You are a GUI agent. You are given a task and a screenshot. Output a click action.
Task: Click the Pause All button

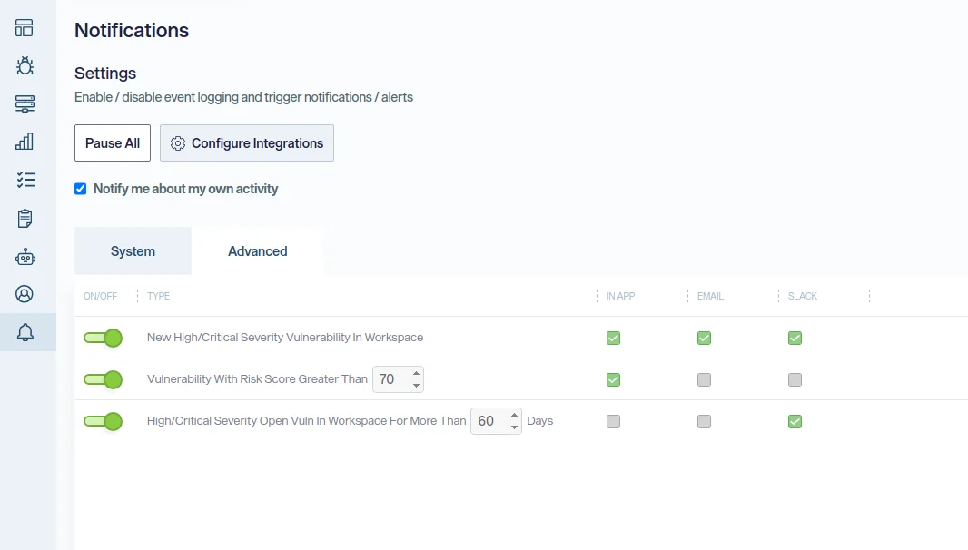click(x=113, y=143)
